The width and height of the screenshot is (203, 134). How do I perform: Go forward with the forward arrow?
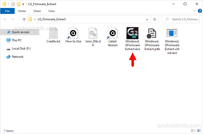tap(13, 19)
